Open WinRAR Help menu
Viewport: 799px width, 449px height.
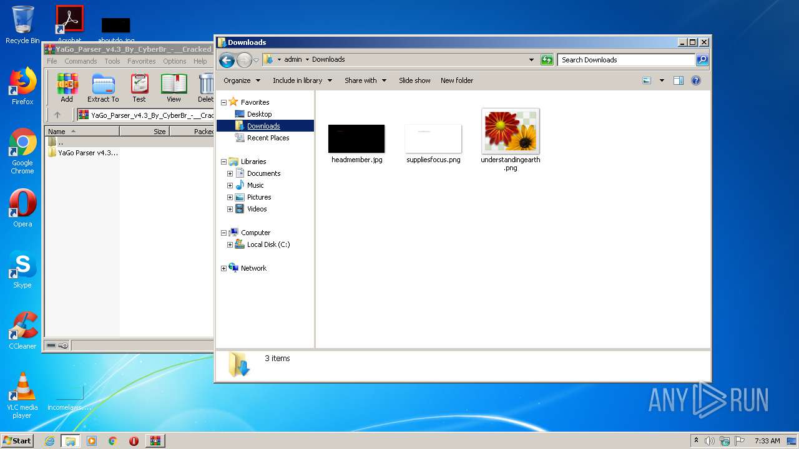200,61
